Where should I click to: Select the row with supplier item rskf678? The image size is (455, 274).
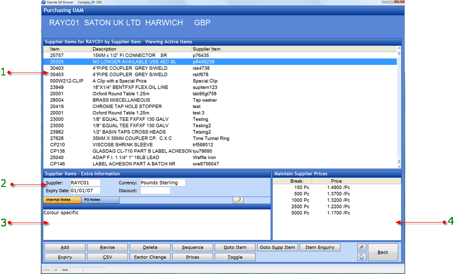[x=220, y=75]
